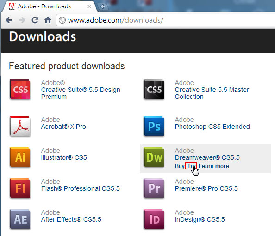Click the browser Forward arrow button
Viewport: 275px width, 236px height.
pos(22,20)
